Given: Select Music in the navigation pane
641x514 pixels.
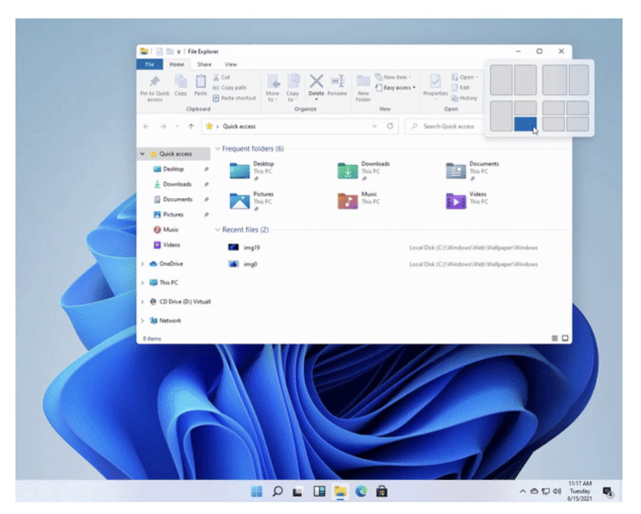Looking at the screenshot, I should [170, 229].
